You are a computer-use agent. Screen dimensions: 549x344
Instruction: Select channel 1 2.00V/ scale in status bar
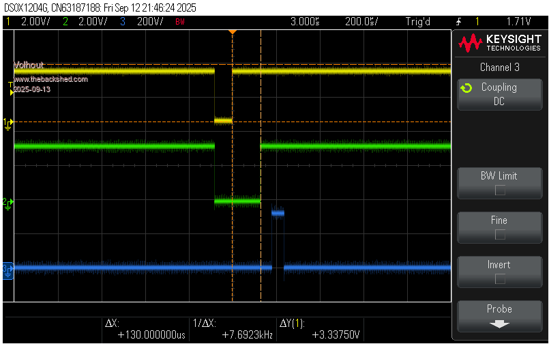click(34, 22)
